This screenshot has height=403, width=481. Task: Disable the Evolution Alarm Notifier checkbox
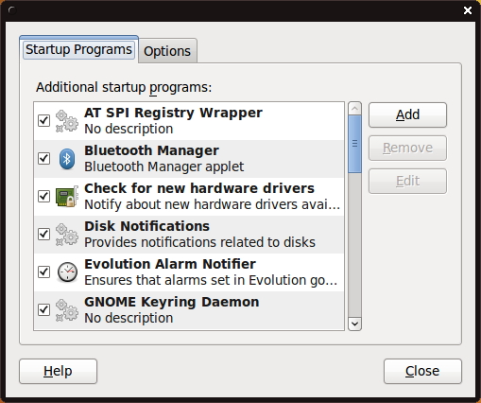pyautogui.click(x=43, y=272)
